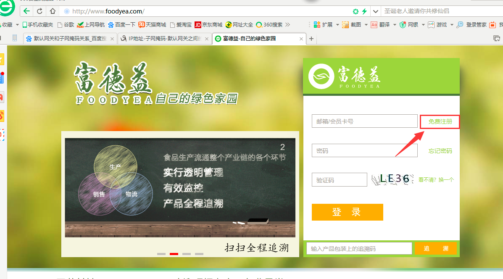Open the 京东商城 bookmark
The image size is (503, 279).
tap(208, 25)
